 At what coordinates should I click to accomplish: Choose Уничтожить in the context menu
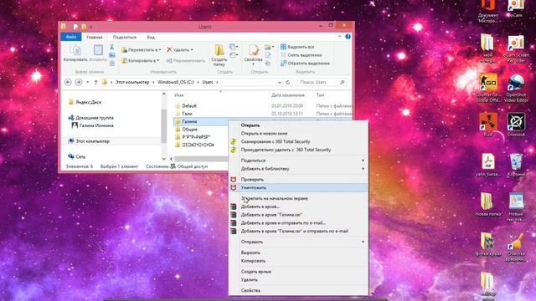pyautogui.click(x=298, y=187)
